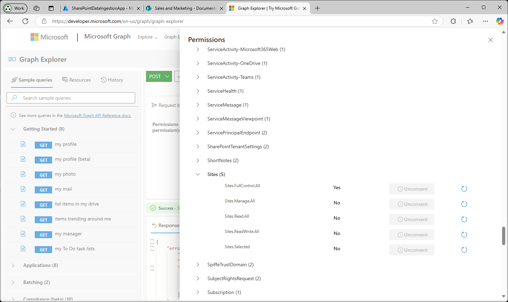Click the site information icon in the address bar
Screen dimensions: 508x302
pyautogui.click(x=44, y=21)
